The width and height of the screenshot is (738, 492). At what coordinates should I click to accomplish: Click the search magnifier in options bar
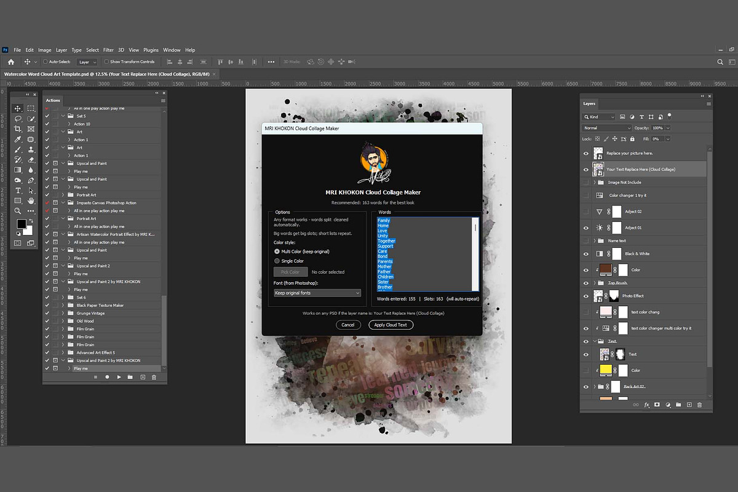tap(720, 61)
